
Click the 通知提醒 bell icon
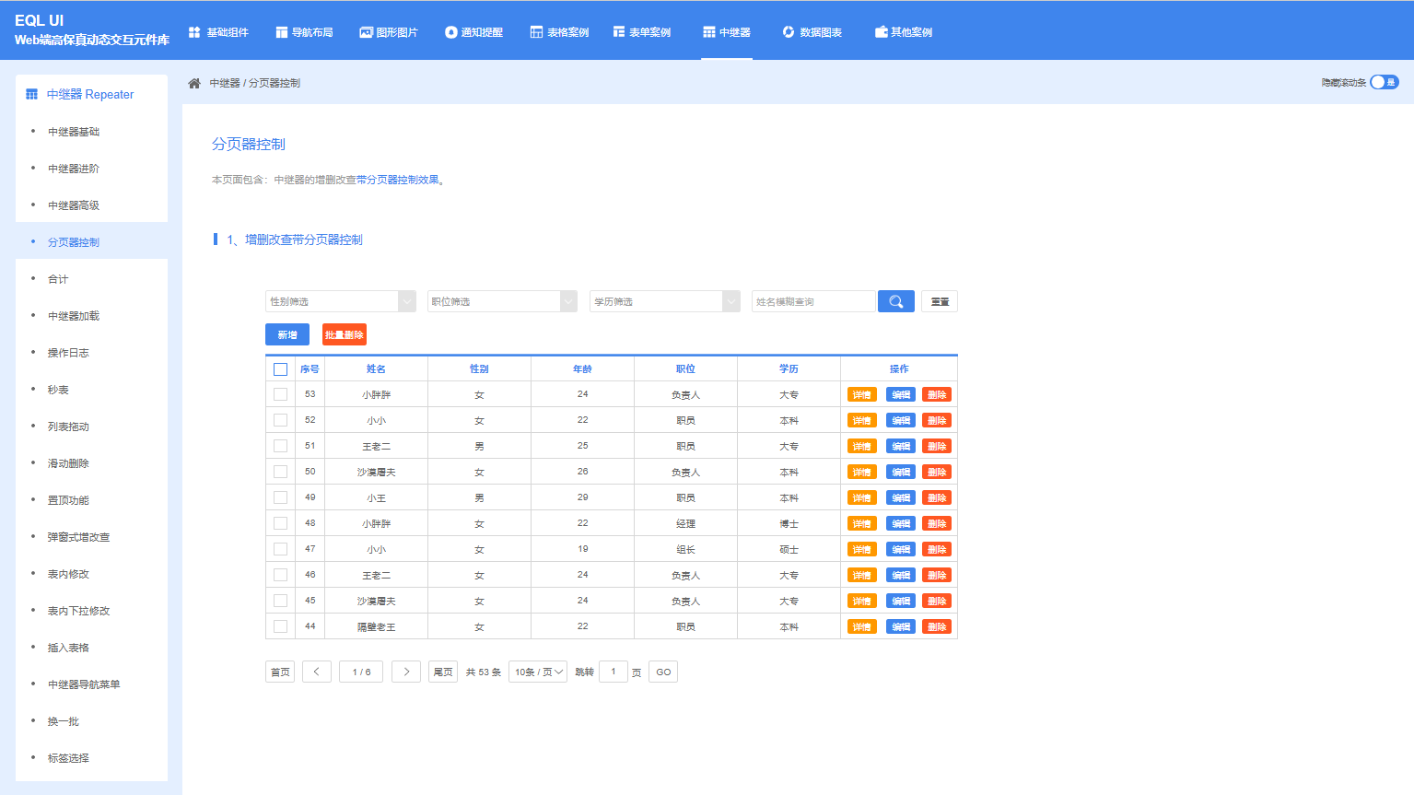[450, 30]
